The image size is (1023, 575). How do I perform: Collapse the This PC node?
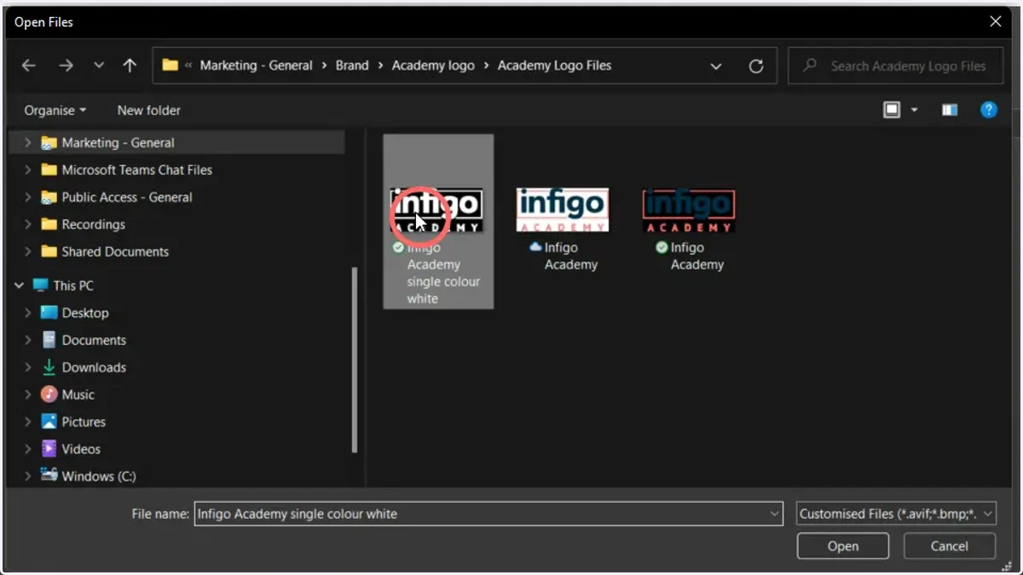(x=19, y=285)
